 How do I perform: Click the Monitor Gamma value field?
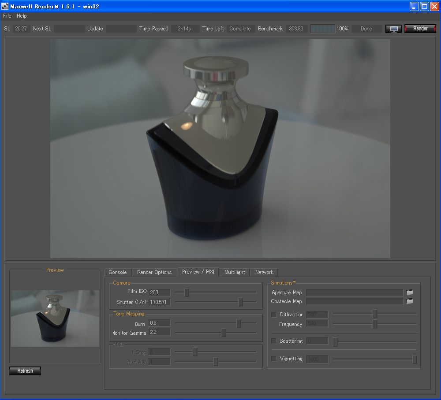159,332
